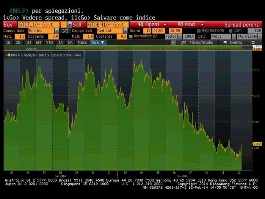The width and height of the screenshot is (265, 199).
Task: Open the chart settings gear icon
Action: coord(253,42)
